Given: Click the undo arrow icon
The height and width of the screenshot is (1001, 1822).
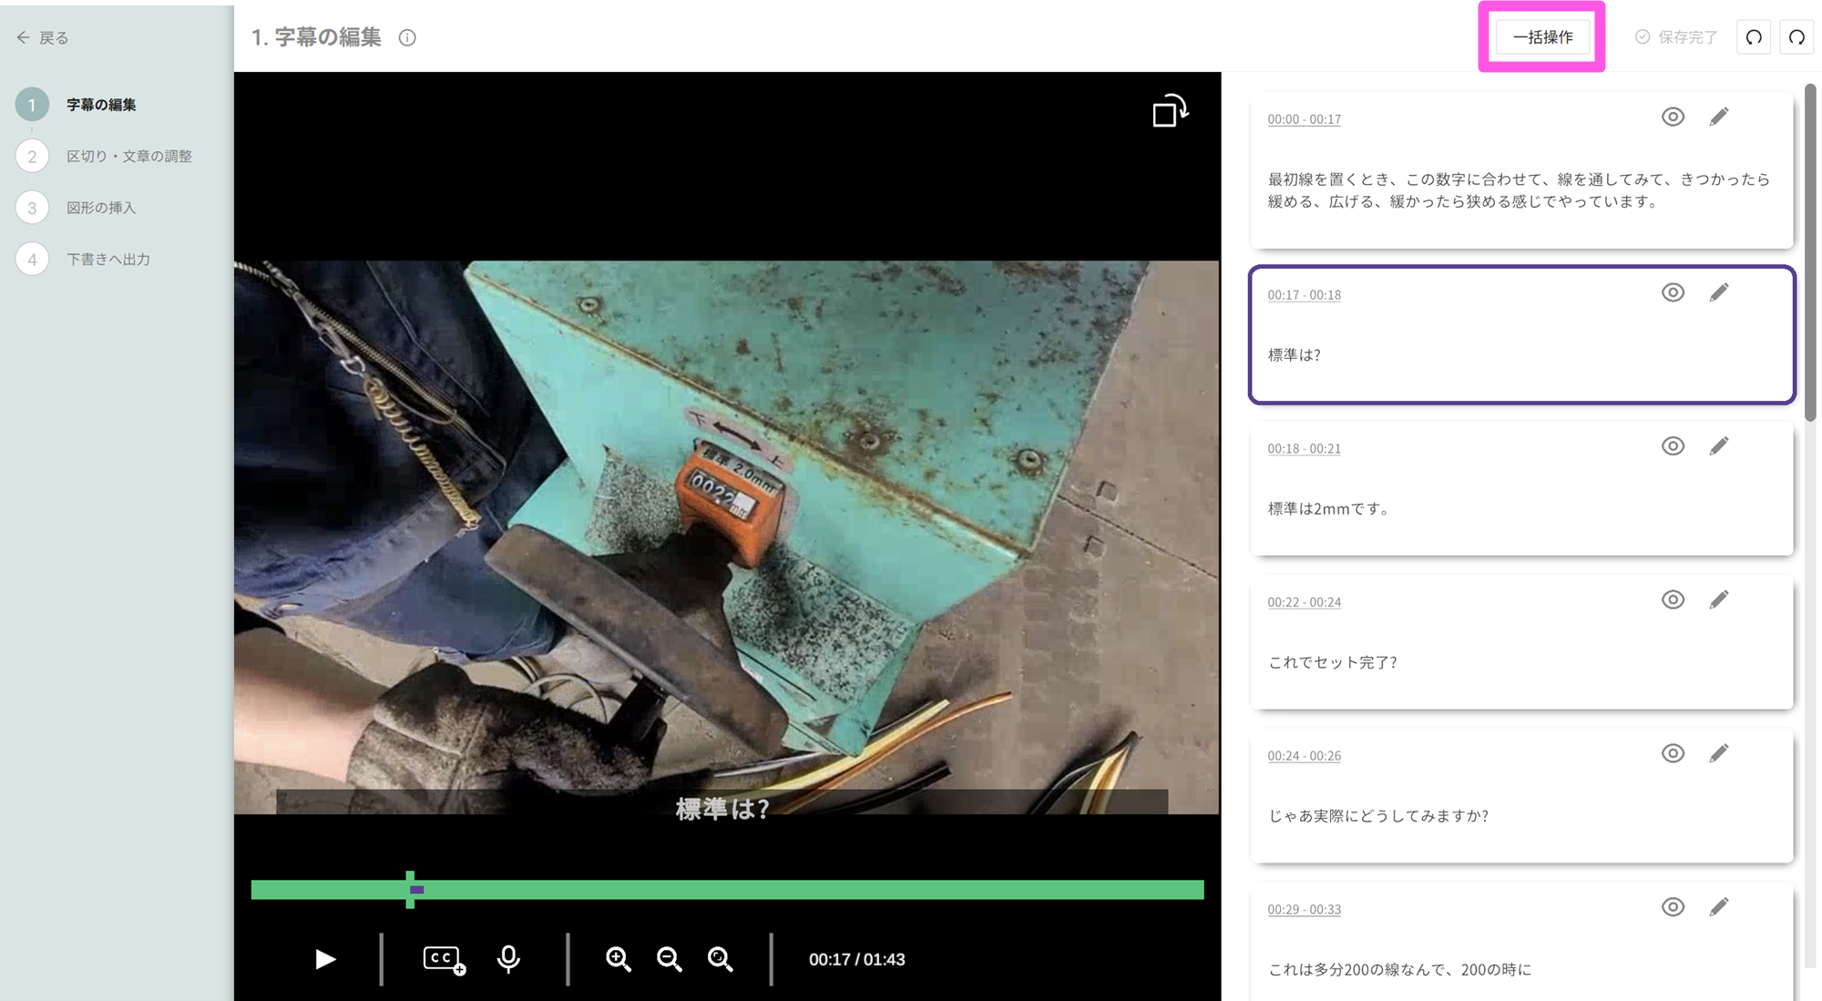Looking at the screenshot, I should click(1754, 37).
